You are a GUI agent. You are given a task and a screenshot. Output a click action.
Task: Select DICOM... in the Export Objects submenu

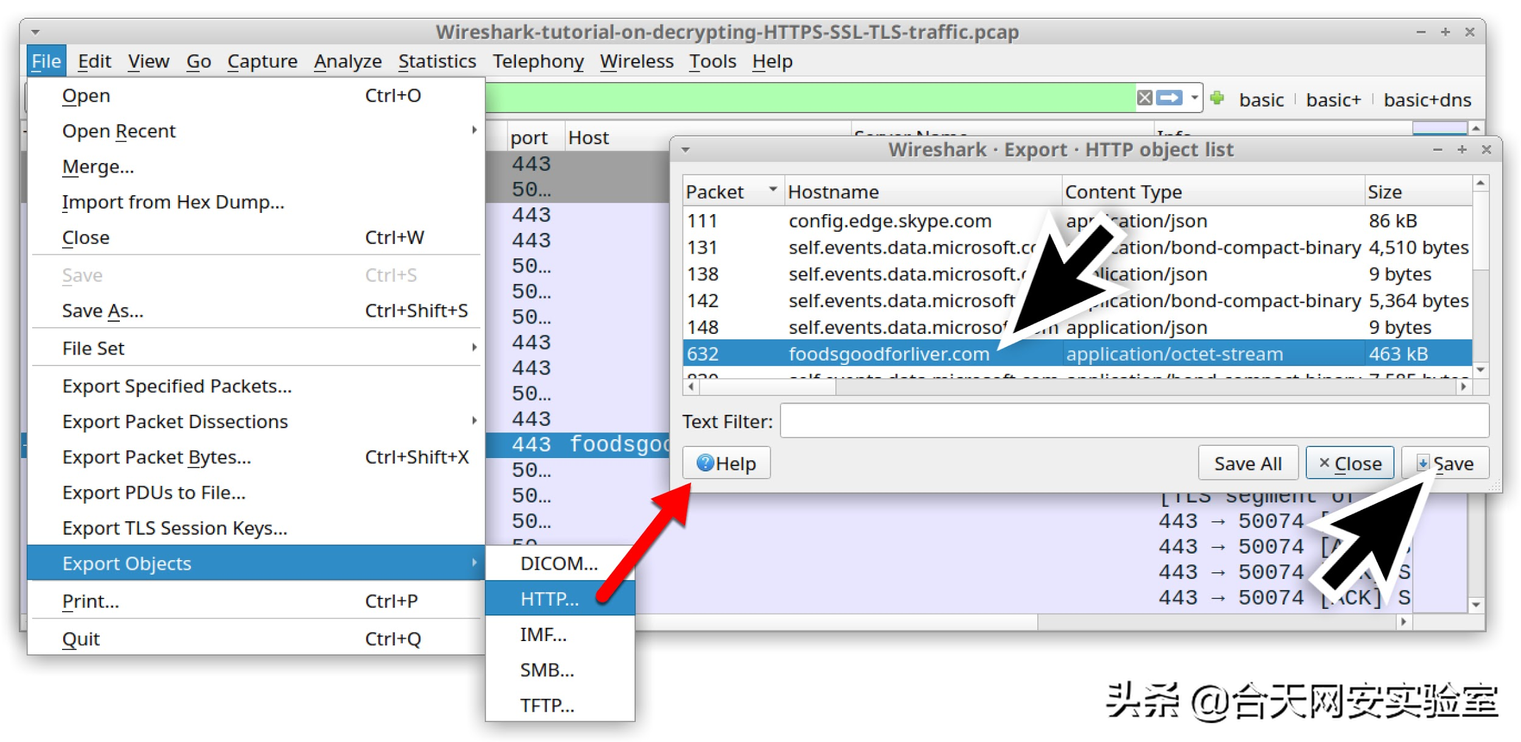pos(560,563)
